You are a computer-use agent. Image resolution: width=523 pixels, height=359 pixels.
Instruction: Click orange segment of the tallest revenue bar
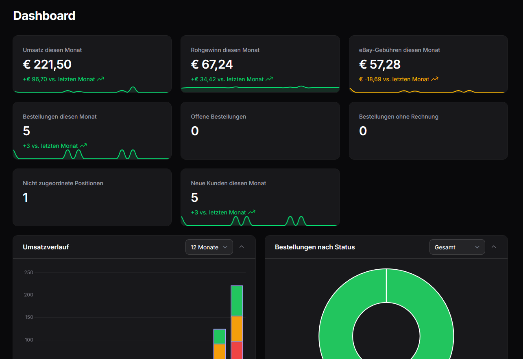click(237, 329)
